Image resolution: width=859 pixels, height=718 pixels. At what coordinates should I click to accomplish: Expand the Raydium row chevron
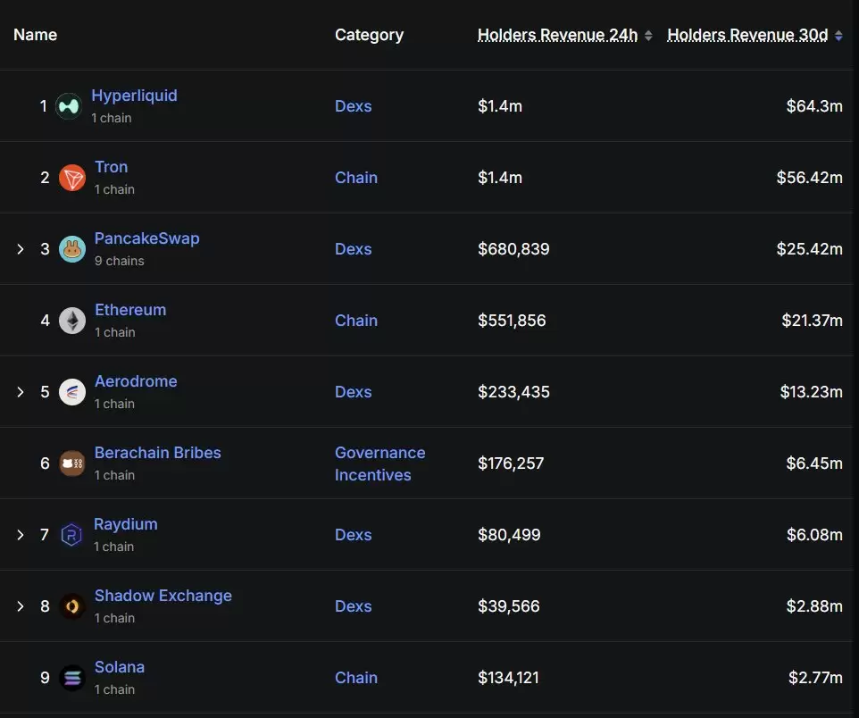pos(21,535)
